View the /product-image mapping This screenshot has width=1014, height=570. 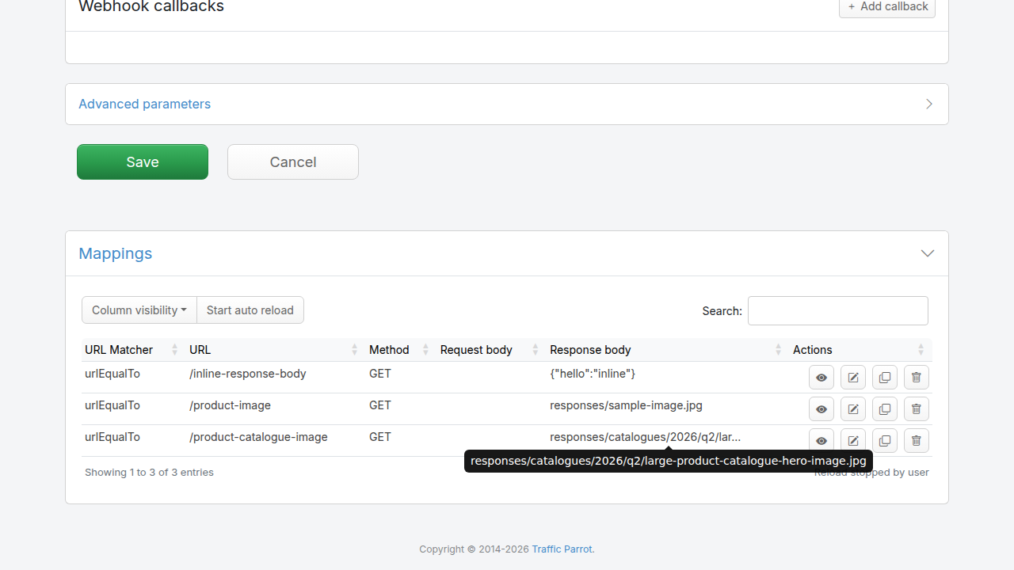click(x=821, y=409)
